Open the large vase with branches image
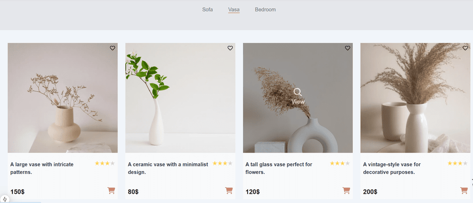Screen dimensions: 473x203 (x=63, y=98)
